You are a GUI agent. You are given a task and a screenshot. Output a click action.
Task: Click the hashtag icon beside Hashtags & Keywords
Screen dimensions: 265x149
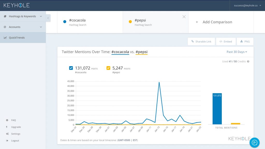point(5,16)
